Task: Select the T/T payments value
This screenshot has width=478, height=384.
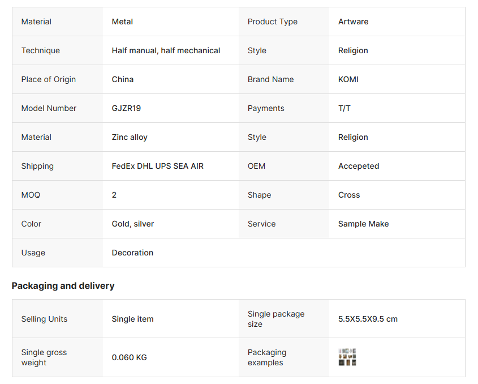Action: (344, 108)
